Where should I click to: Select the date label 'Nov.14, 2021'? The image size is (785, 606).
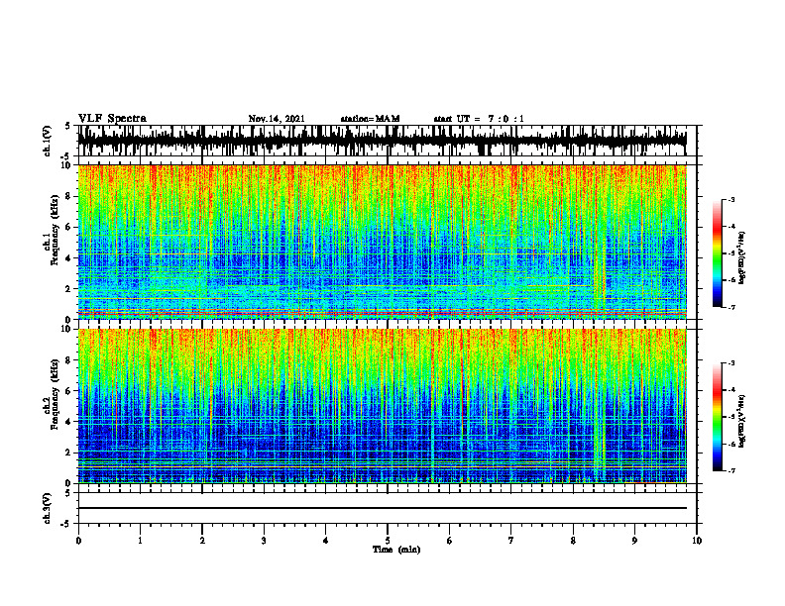[x=277, y=119]
